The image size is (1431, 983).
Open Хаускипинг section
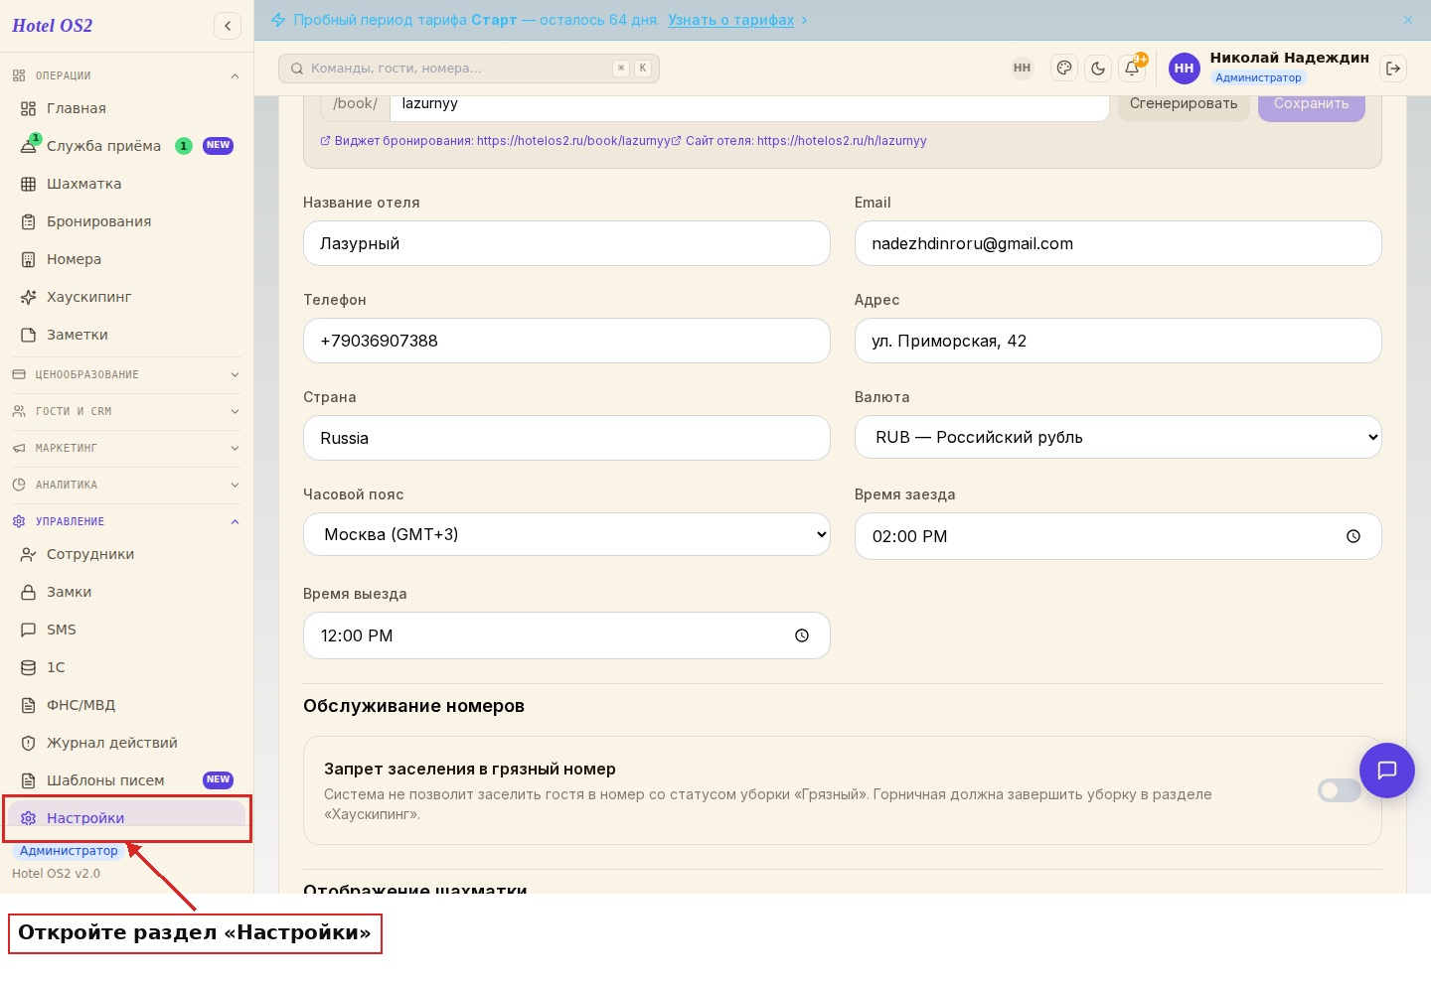click(127, 297)
